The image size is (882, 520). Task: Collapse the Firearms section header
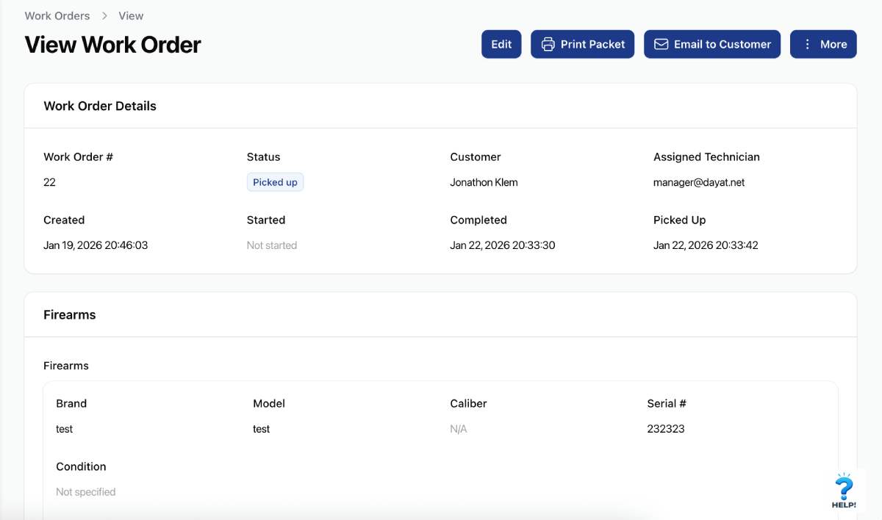69,314
